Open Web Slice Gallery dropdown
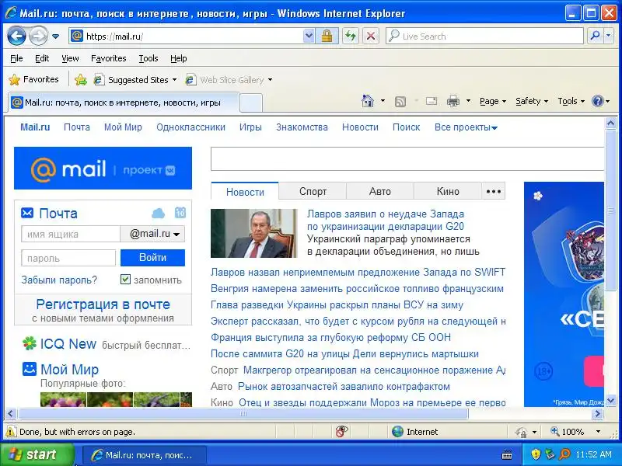Viewport: 622px width, 466px height. coord(229,80)
